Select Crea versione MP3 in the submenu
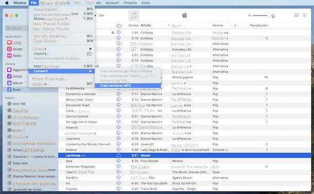Viewport: 314px width, 194px height. coord(128,86)
